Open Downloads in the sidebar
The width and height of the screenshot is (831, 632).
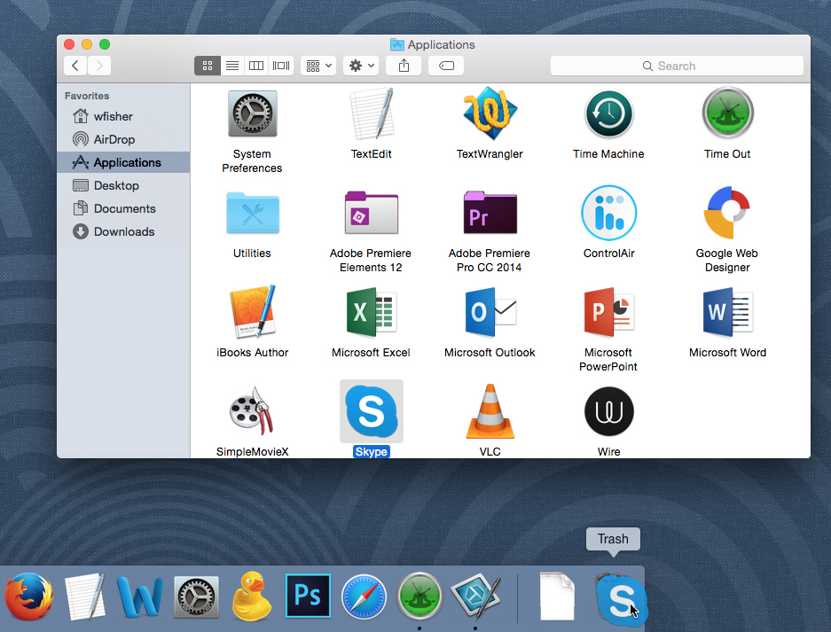point(123,231)
